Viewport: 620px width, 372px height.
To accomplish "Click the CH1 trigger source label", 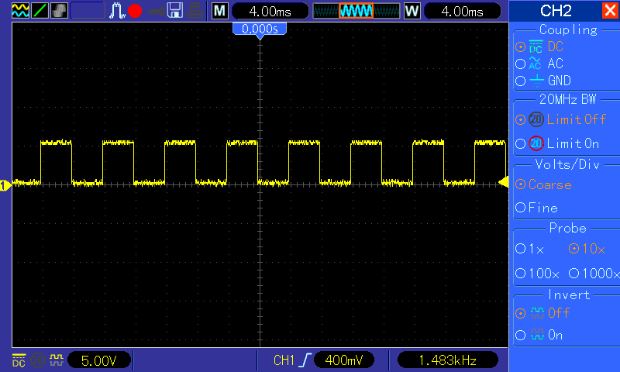I will pos(284,360).
